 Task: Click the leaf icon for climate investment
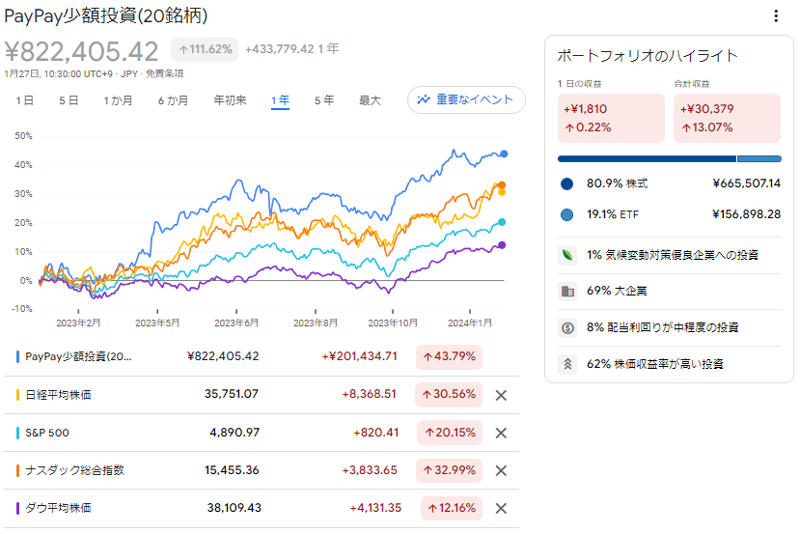(567, 255)
